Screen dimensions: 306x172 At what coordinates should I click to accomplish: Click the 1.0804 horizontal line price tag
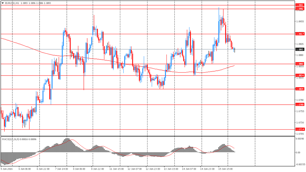coord(300,89)
